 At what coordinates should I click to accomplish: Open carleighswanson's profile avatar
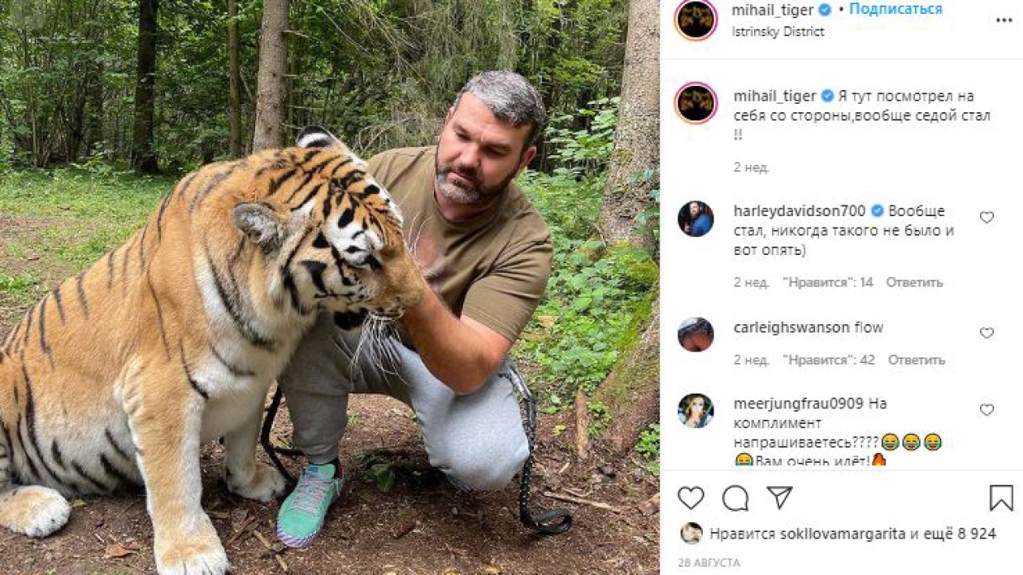[695, 334]
